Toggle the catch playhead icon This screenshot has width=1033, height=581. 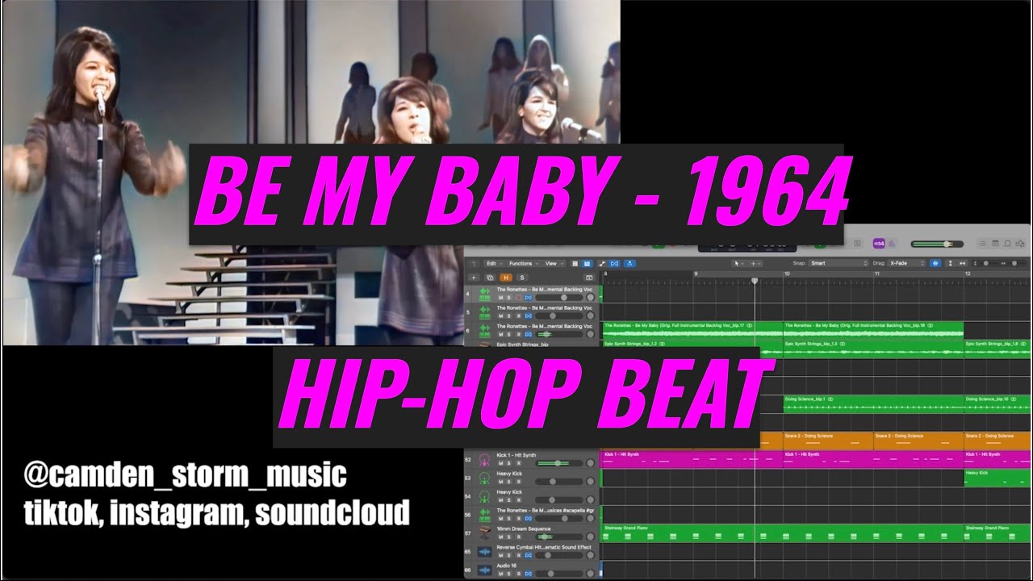pyautogui.click(x=629, y=263)
